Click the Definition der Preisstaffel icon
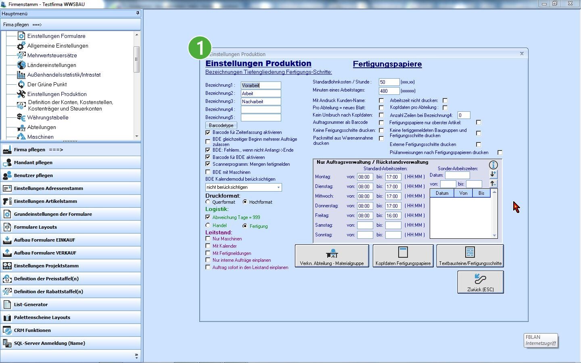 [7, 279]
